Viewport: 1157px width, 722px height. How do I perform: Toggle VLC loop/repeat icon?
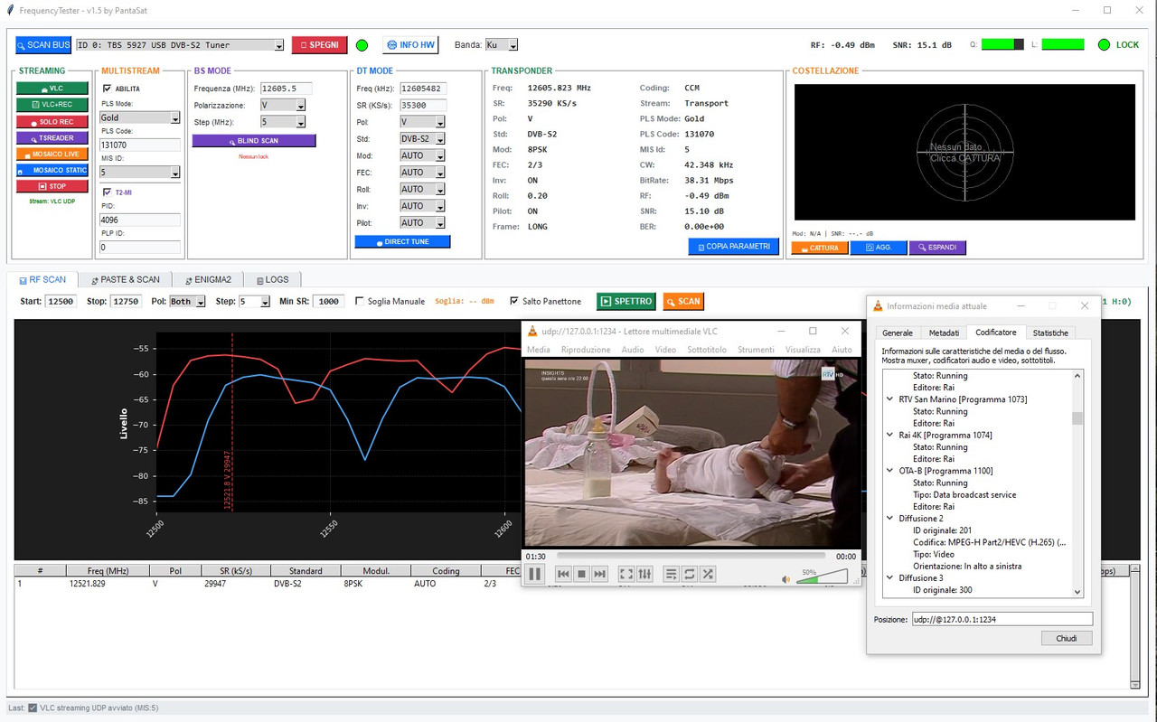click(x=689, y=574)
